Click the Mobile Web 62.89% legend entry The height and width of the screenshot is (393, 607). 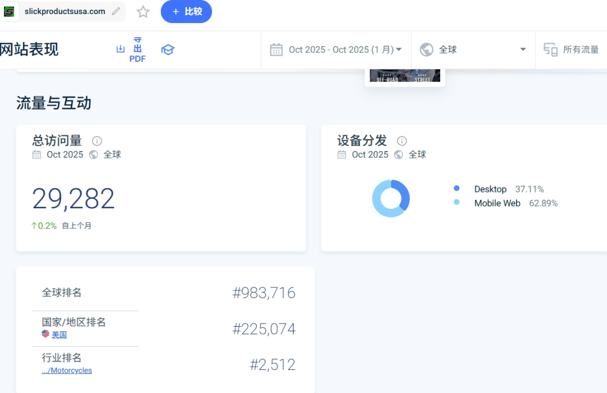pyautogui.click(x=515, y=203)
